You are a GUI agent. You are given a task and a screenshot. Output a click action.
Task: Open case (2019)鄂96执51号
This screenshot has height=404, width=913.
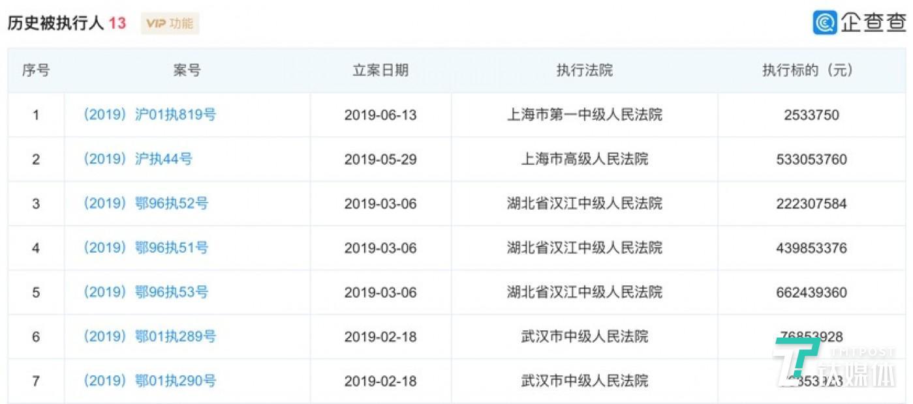(x=146, y=248)
